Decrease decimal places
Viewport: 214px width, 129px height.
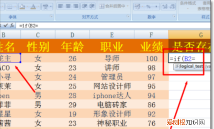pos(172,6)
